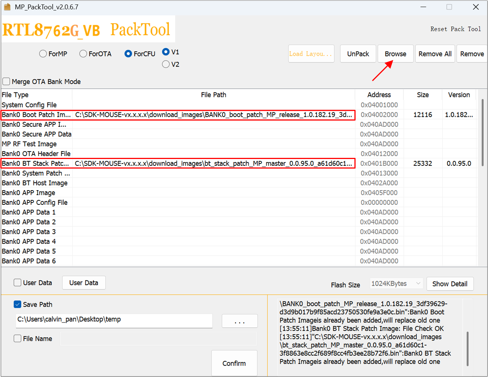Open the Flash Size dropdown
The width and height of the screenshot is (488, 377).
(396, 283)
